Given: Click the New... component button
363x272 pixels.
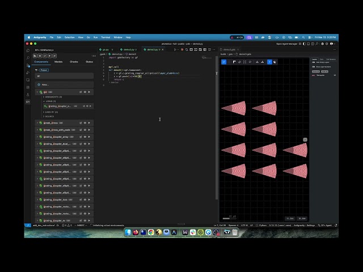Looking at the screenshot, I should 64,84.
